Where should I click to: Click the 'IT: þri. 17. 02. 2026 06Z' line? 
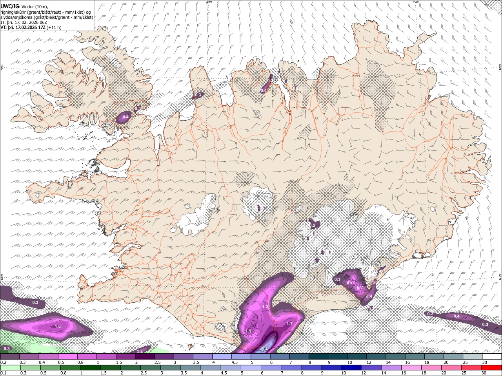[x=24, y=22]
